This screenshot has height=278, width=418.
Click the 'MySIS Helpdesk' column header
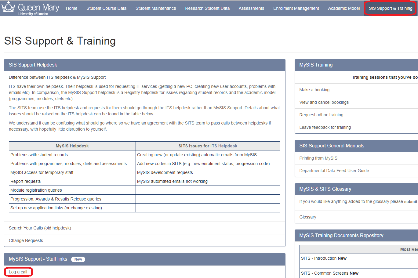(x=72, y=146)
